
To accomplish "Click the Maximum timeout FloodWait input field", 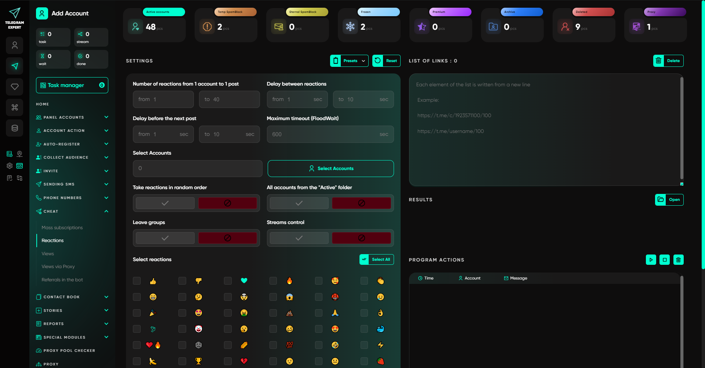I will point(330,134).
